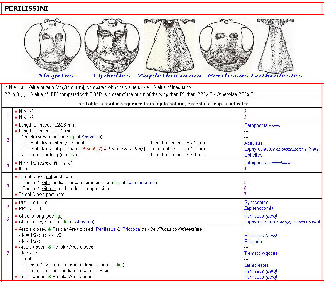Jump to step 3 from row 1
324x282 pixels.
click(x=245, y=117)
